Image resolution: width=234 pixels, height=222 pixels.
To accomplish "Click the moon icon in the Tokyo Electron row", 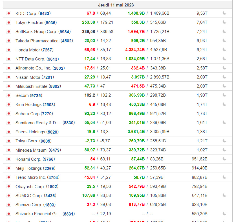I will click(224, 22).
